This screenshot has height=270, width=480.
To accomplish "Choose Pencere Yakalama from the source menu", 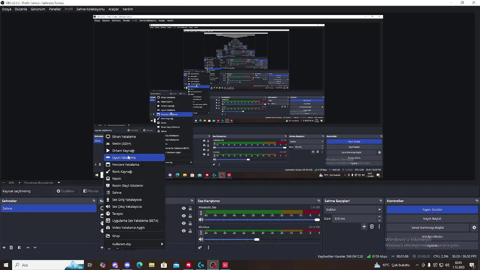I will pos(134,165).
